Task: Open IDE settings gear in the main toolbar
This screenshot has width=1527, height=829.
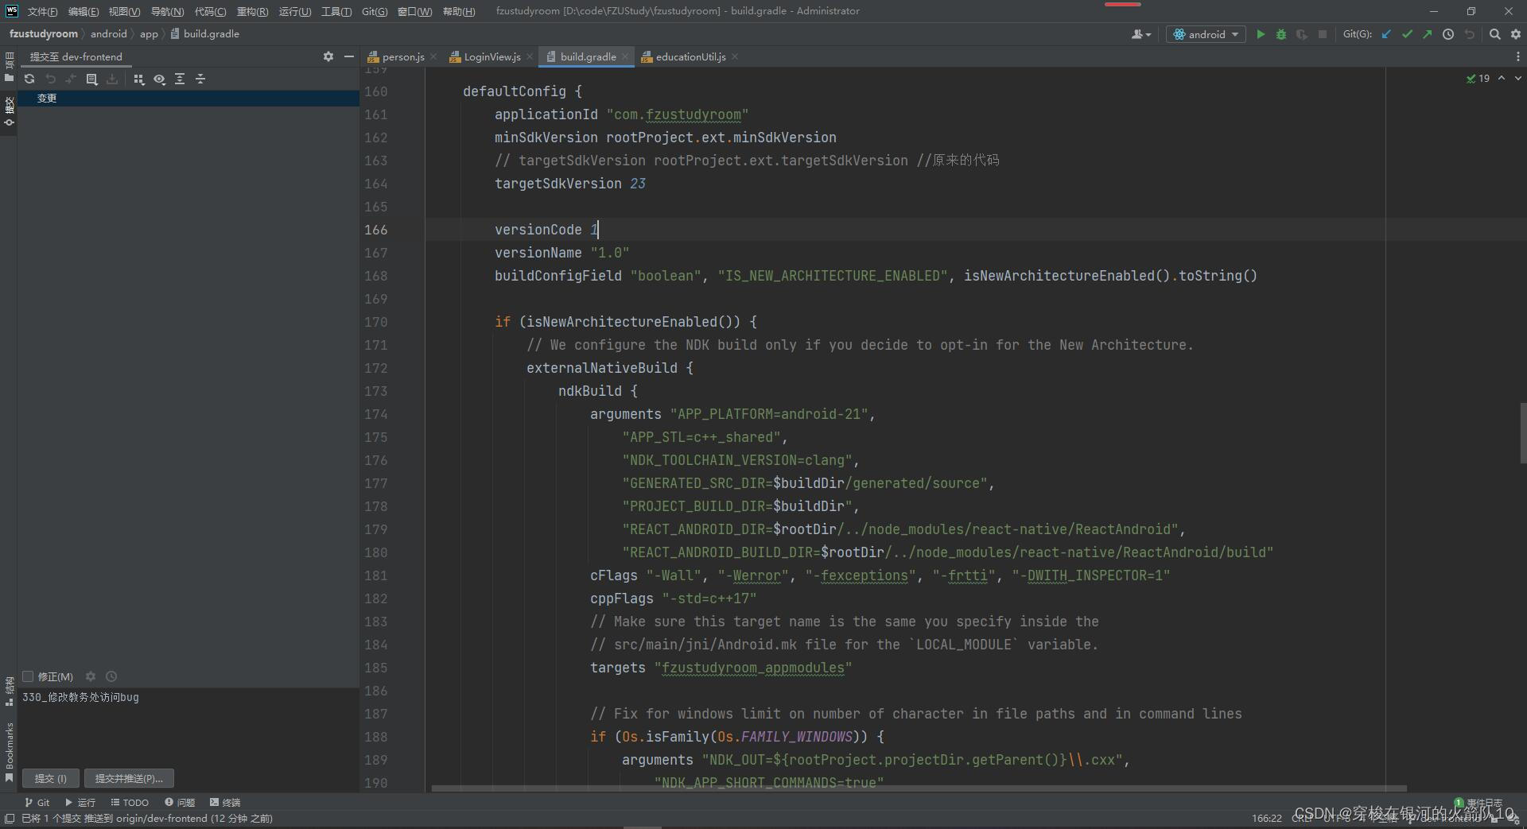Action: (1515, 34)
